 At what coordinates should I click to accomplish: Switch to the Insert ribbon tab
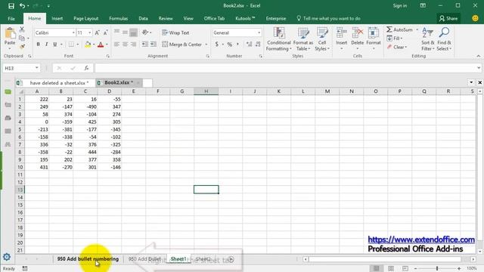tap(57, 18)
